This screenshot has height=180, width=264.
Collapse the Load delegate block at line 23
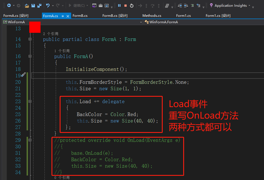(30, 101)
